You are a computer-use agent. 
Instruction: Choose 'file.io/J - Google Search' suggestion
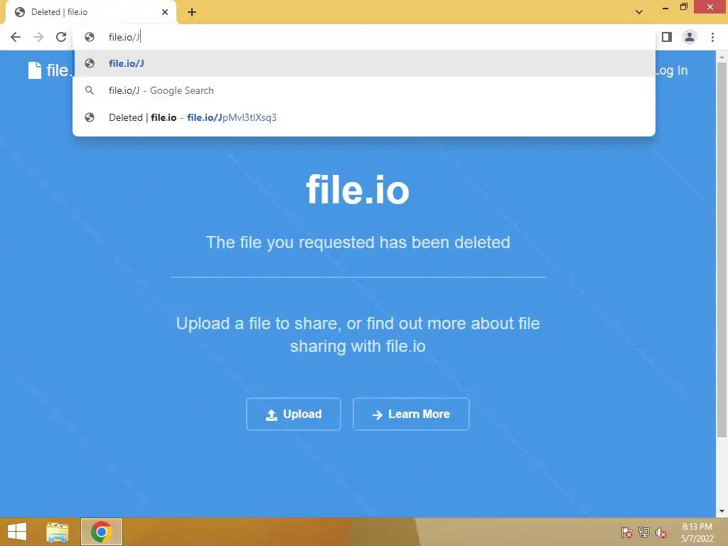point(364,90)
